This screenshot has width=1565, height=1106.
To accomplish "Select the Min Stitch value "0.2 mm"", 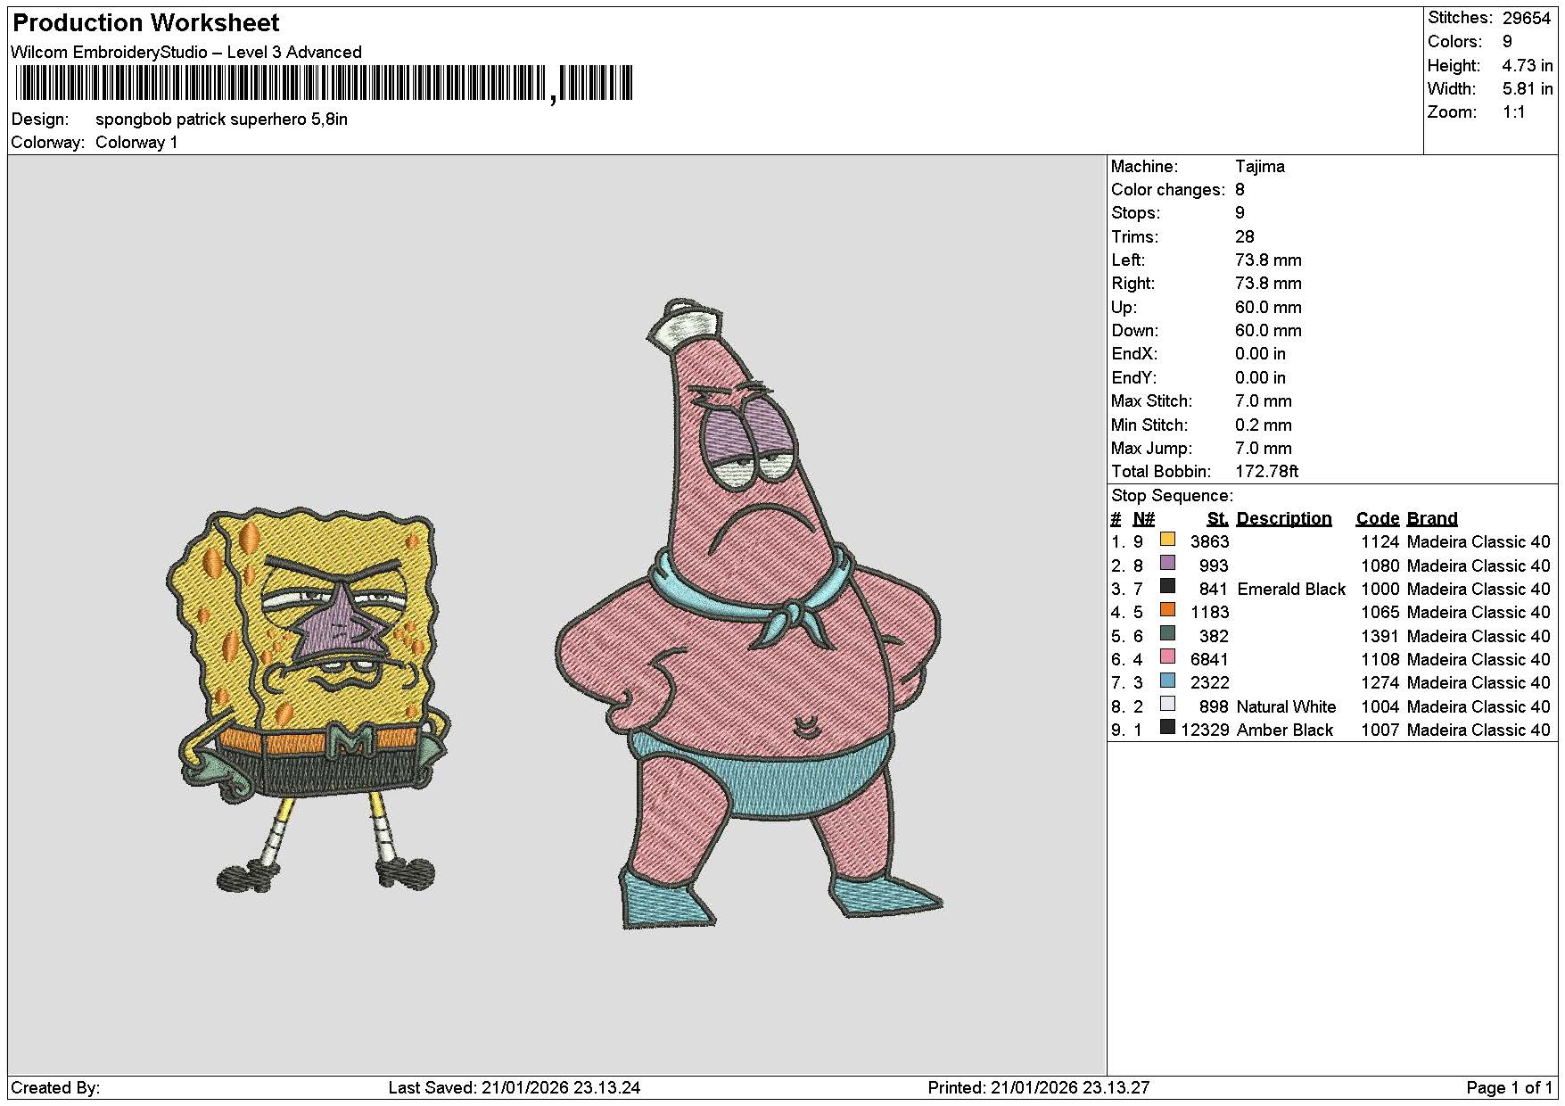I will coord(1264,425).
